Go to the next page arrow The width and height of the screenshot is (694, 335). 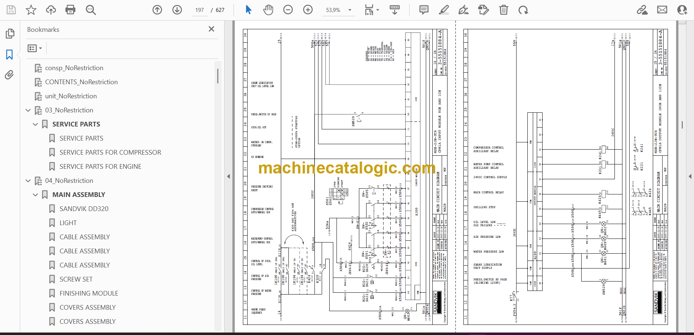coord(177,10)
